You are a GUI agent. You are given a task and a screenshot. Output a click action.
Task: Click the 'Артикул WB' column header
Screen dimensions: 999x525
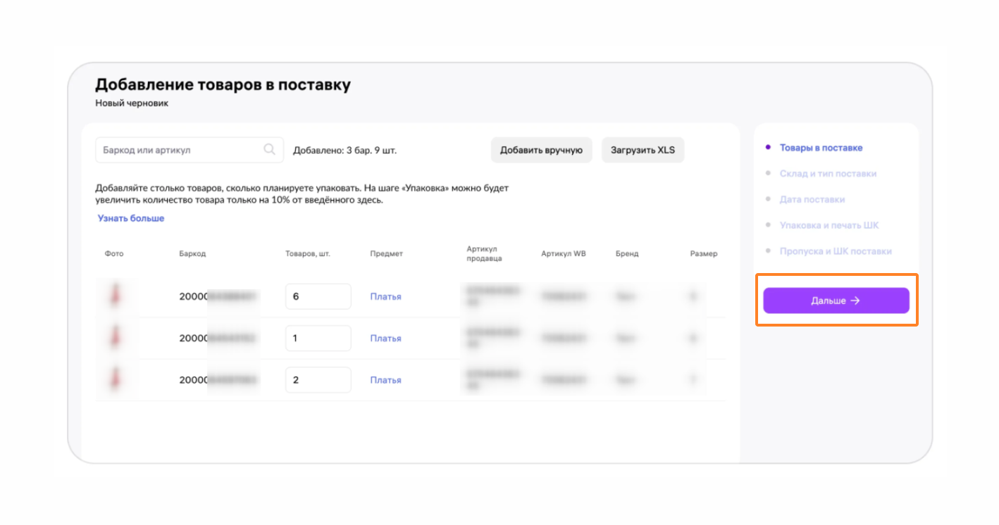(x=564, y=254)
